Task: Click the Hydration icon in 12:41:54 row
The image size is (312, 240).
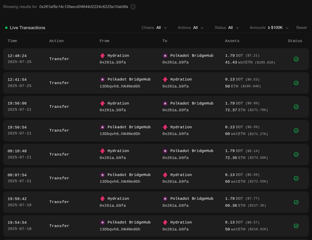Action: tap(165, 80)
